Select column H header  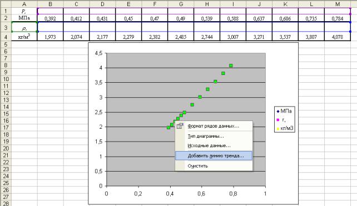207,4
